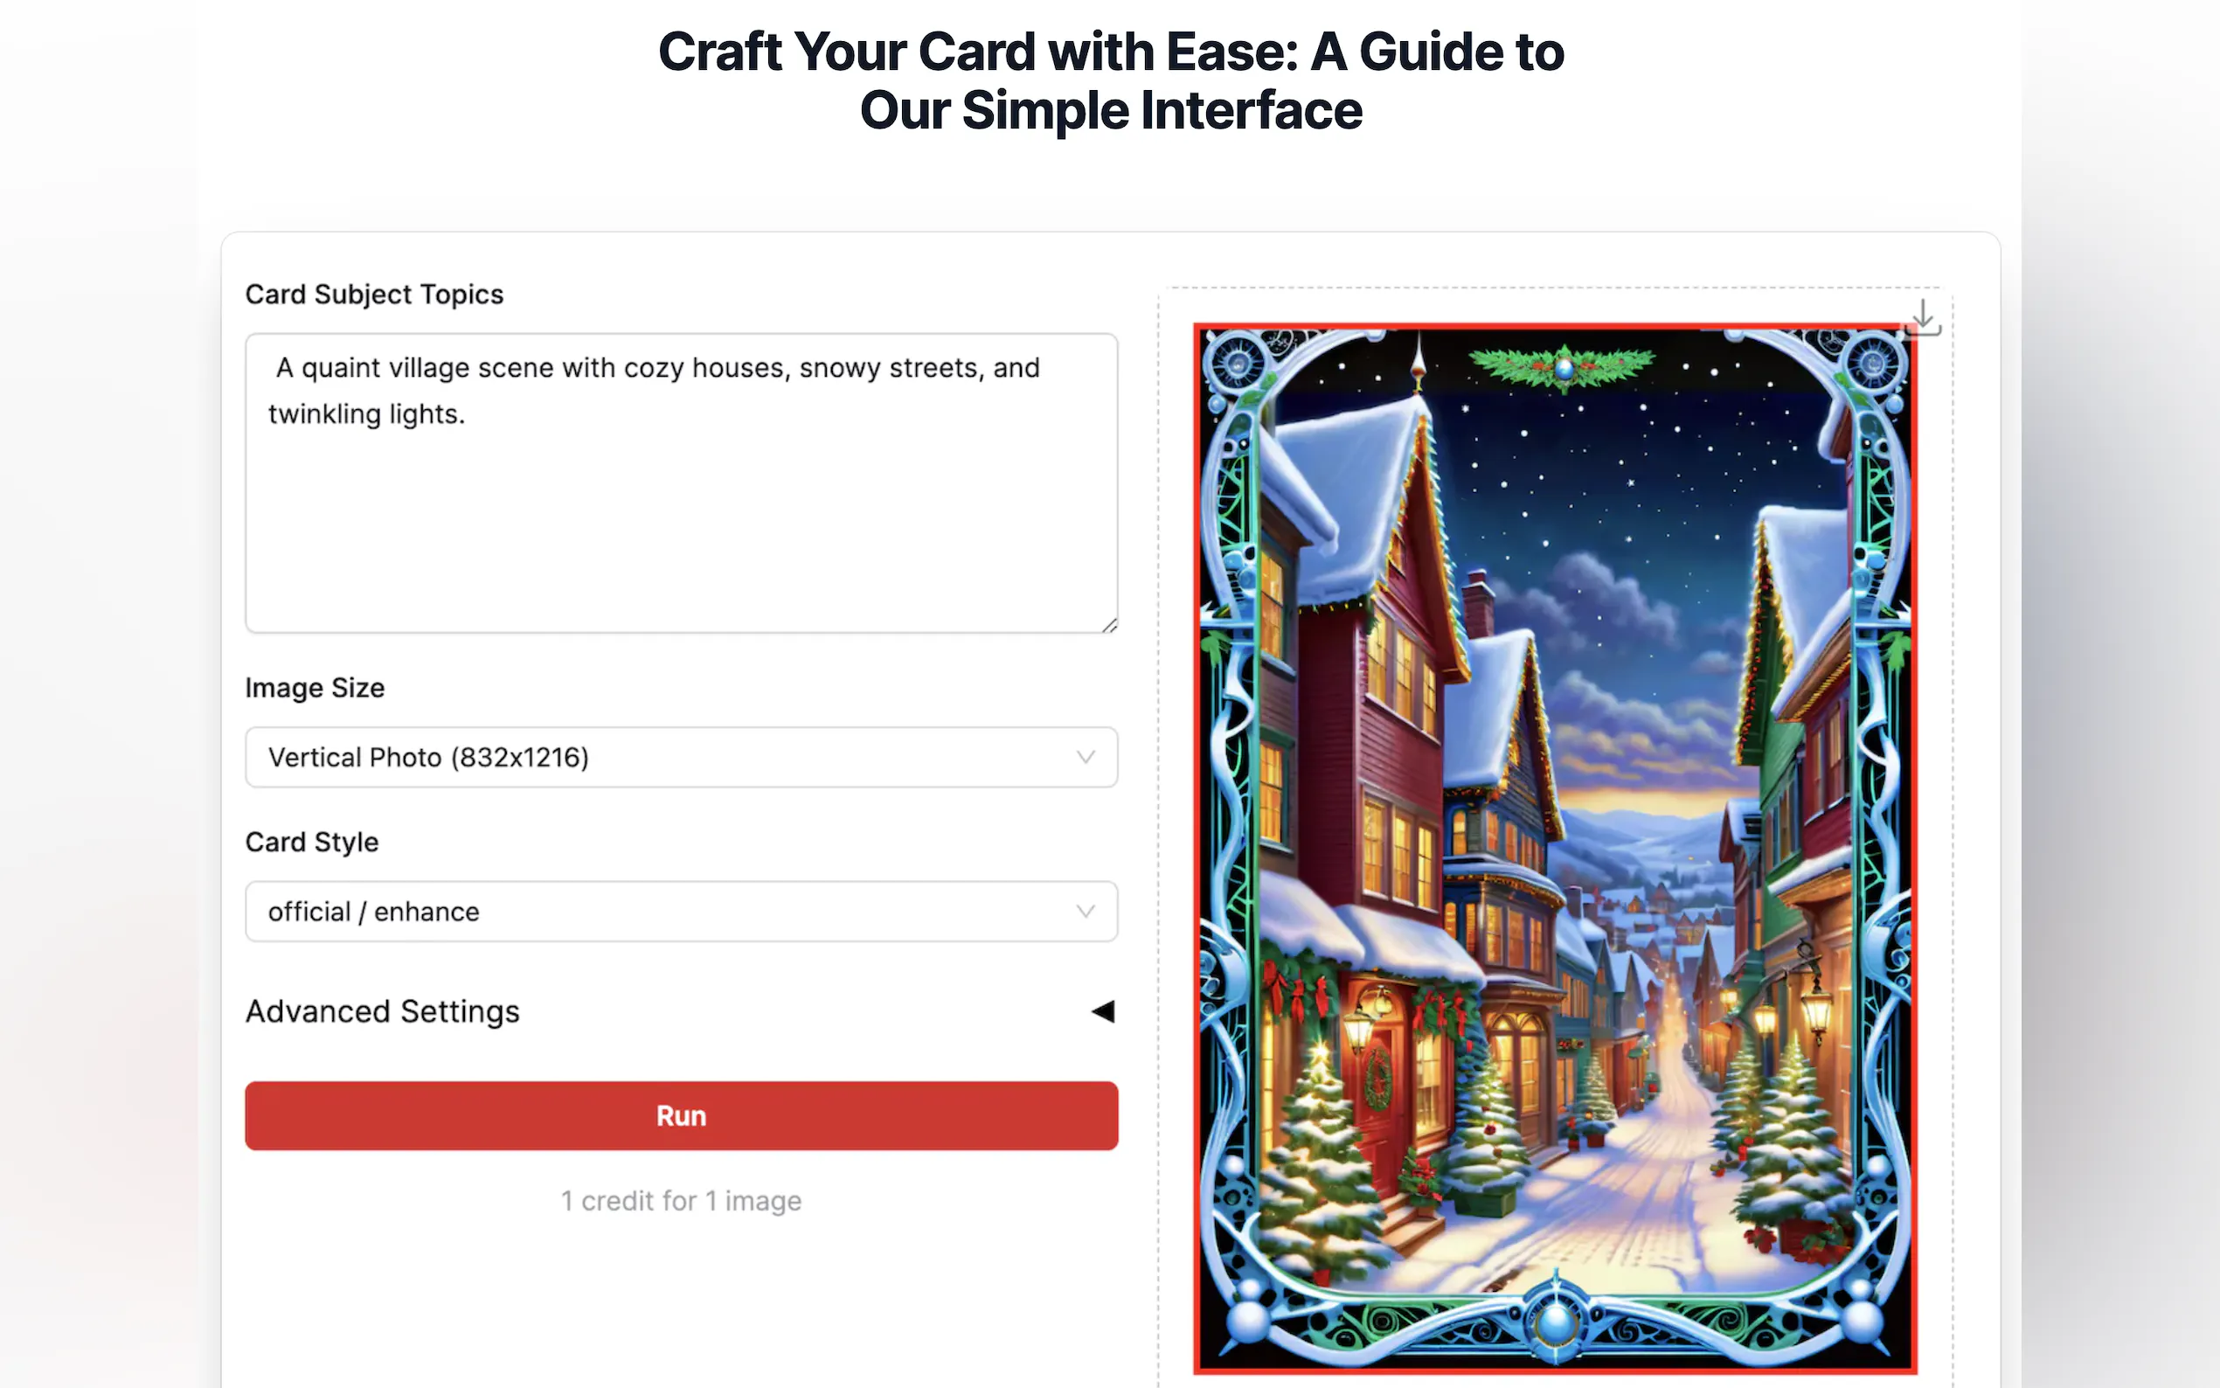Click the Image Size label
Viewport: 2220px width, 1388px height.
315,688
